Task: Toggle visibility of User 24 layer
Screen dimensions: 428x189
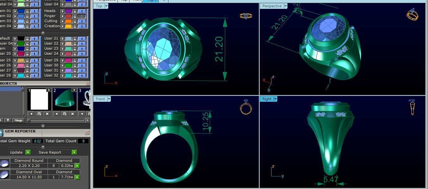Action: 82,53
